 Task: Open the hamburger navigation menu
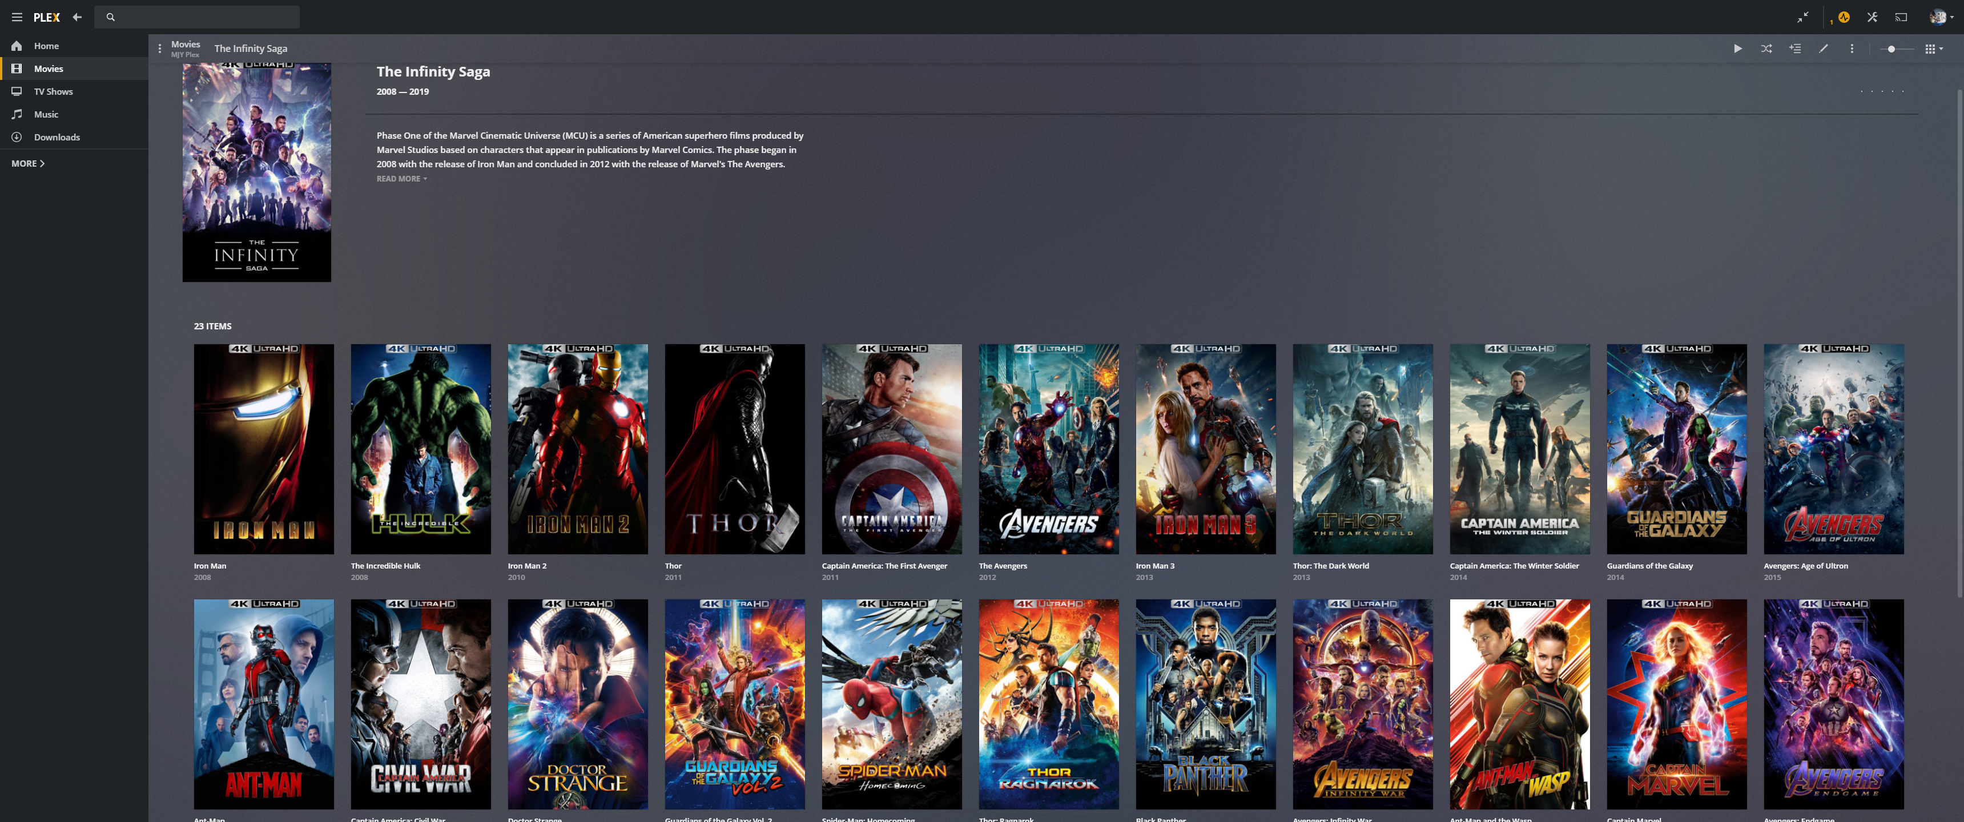point(17,17)
